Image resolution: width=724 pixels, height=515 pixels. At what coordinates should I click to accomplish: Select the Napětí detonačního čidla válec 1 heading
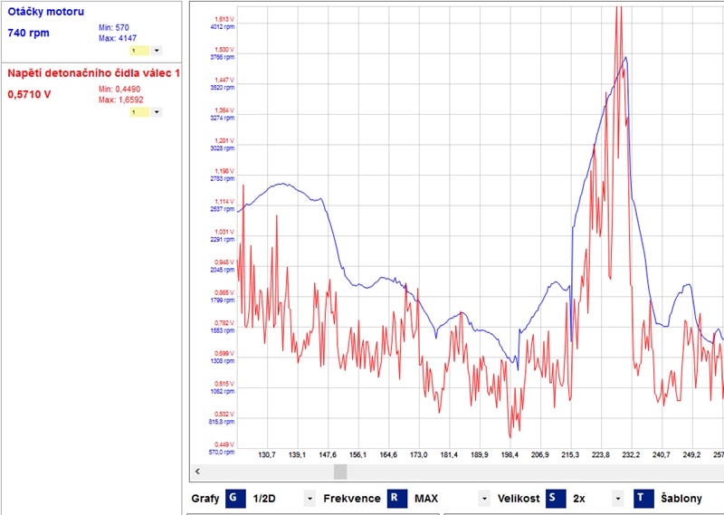[93, 72]
